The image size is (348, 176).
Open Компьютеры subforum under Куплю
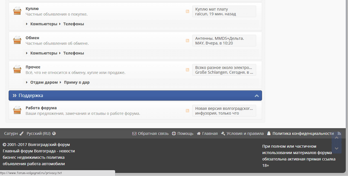pyautogui.click(x=44, y=24)
